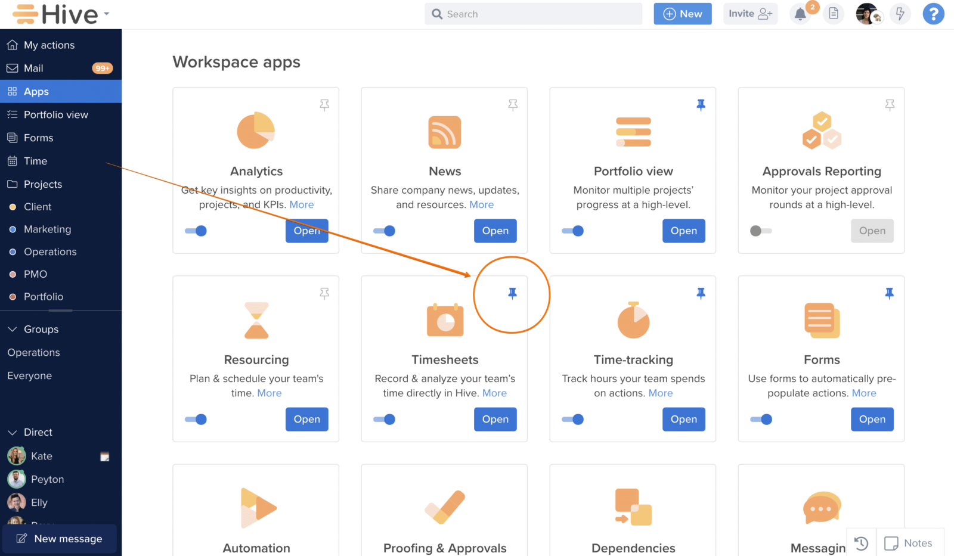
Task: Unpin the Portfolio view app card
Action: point(701,105)
